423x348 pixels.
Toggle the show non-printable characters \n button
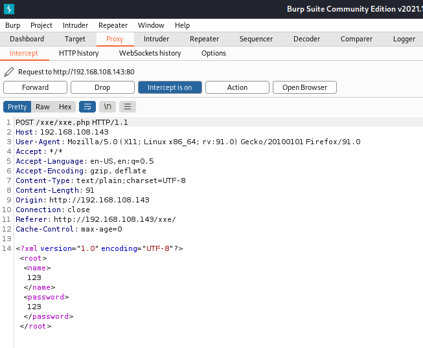point(108,107)
